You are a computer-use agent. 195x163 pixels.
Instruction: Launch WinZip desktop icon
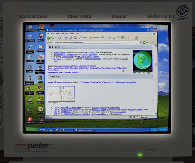pos(40,79)
